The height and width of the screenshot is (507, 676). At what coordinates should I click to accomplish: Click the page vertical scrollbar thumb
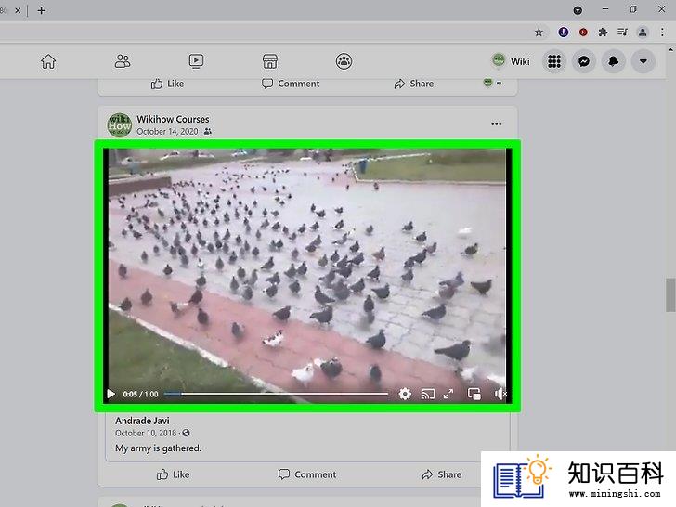[x=670, y=295]
